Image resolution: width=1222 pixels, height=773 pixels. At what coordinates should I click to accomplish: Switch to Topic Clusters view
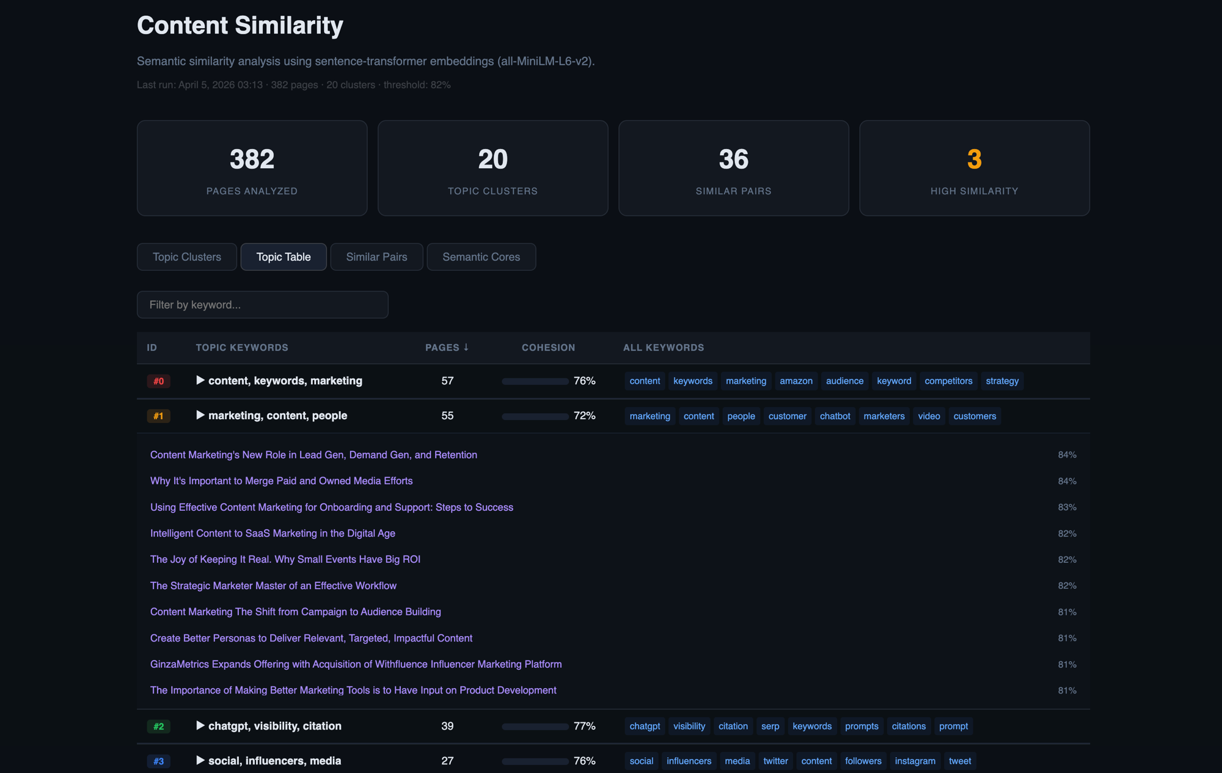tap(186, 257)
